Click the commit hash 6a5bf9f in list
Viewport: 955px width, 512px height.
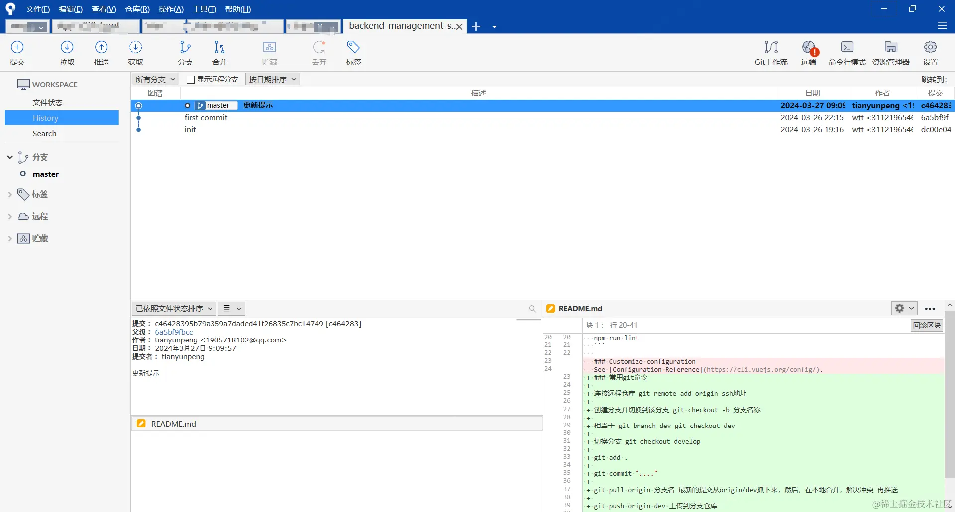[935, 118]
